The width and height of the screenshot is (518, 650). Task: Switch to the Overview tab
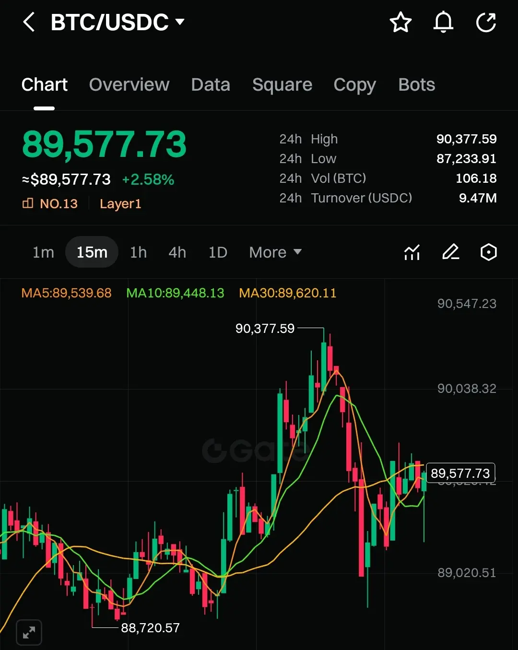(x=129, y=85)
